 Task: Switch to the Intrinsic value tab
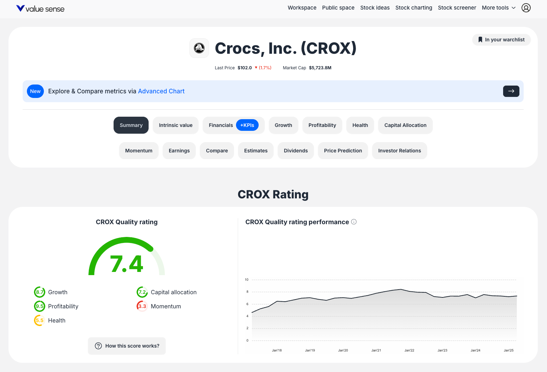pos(175,125)
